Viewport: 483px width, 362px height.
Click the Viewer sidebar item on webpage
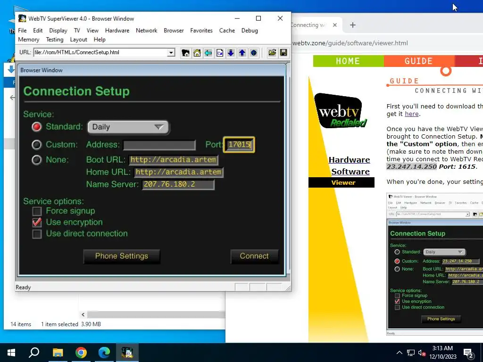pos(341,182)
